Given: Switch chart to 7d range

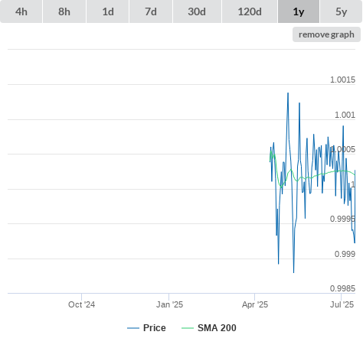Looking at the screenshot, I should point(151,11).
